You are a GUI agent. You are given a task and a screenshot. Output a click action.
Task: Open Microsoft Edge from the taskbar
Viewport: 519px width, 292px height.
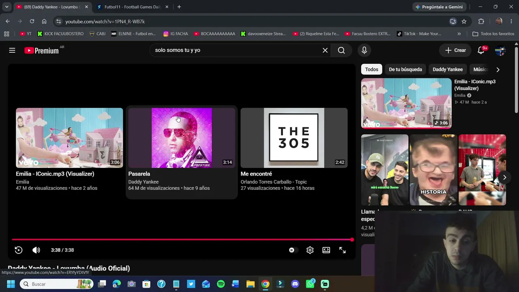[x=117, y=284]
